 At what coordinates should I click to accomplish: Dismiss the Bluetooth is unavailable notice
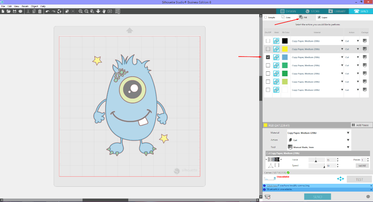371,189
